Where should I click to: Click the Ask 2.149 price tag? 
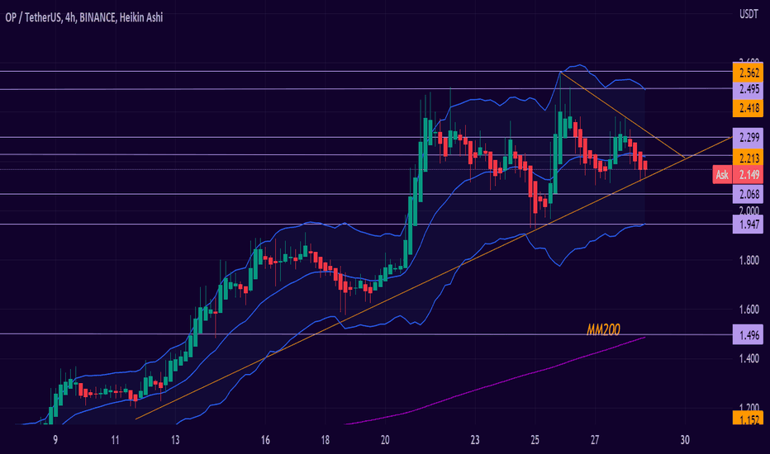[x=738, y=175]
